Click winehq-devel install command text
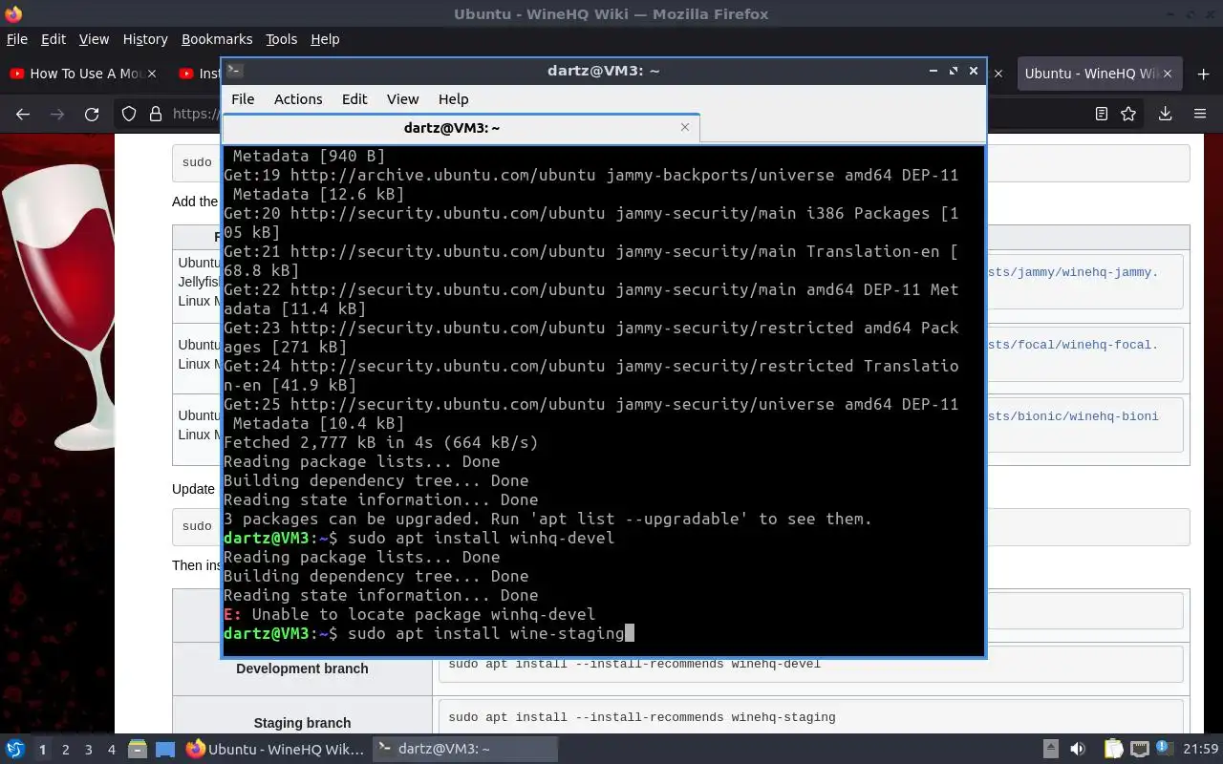 (x=634, y=664)
